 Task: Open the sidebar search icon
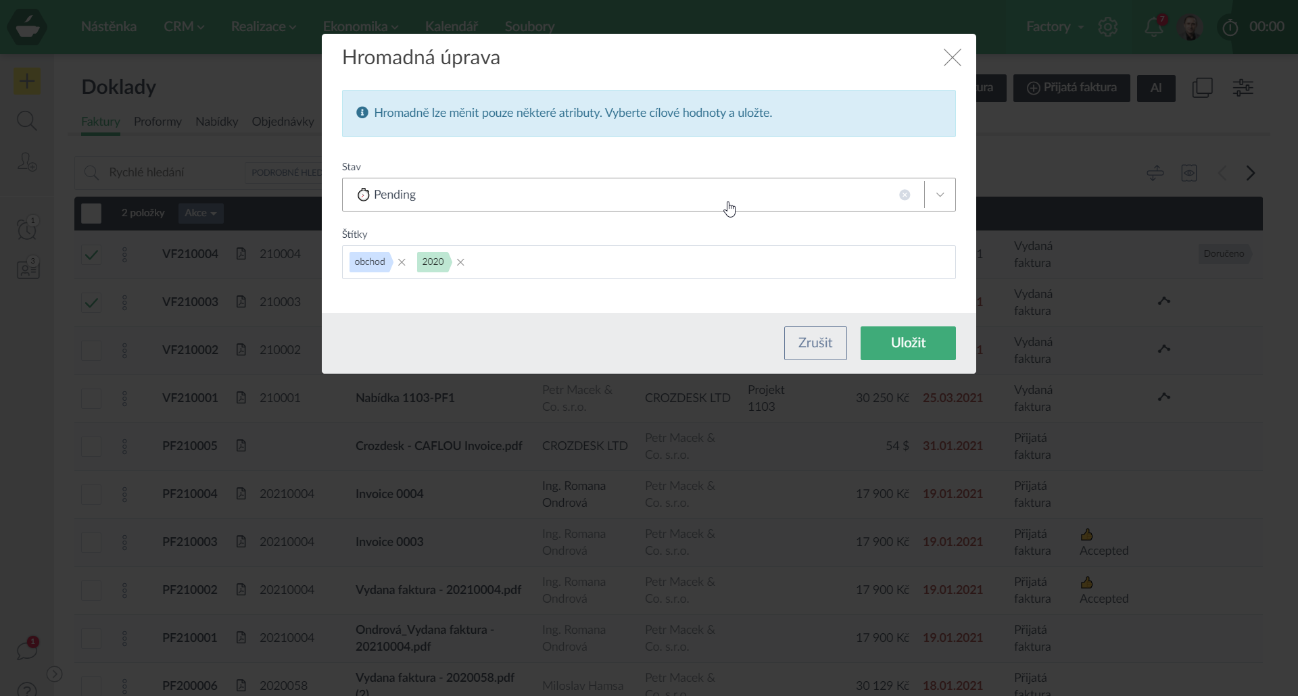pos(27,122)
